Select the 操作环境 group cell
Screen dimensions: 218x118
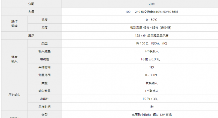(x=14, y=24)
